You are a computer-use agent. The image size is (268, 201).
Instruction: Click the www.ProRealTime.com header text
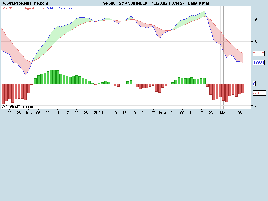[26, 3]
